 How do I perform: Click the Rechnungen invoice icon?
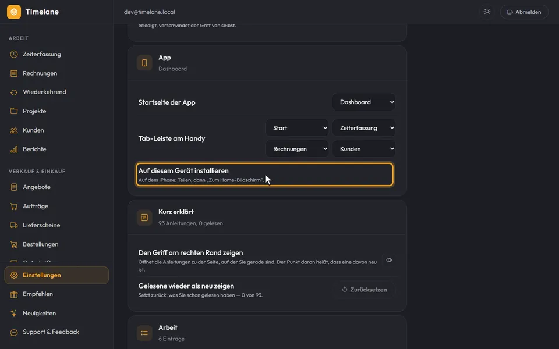[14, 73]
